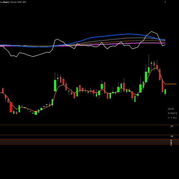This screenshot has width=179, height=179.
Task: Click the 10 axis level label
Action: 172,136
